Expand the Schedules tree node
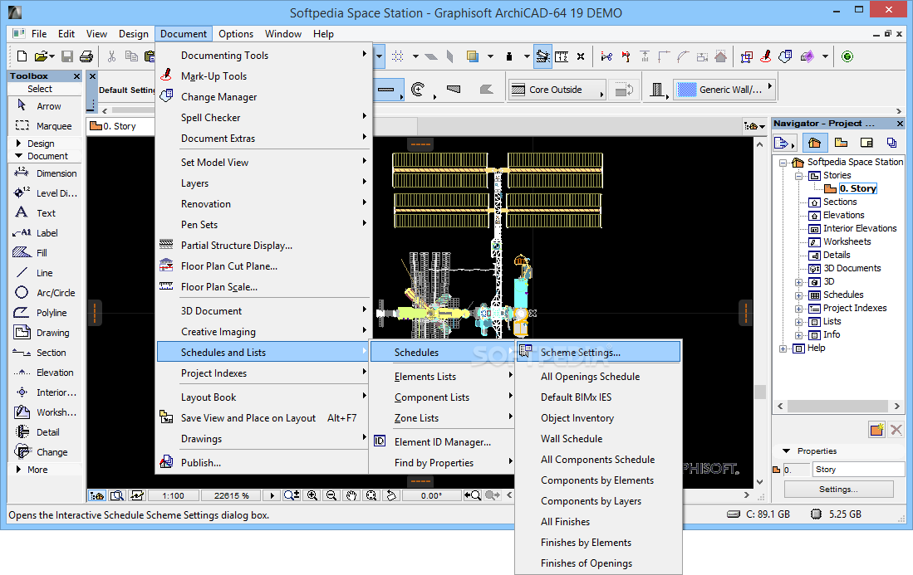 pyautogui.click(x=799, y=295)
